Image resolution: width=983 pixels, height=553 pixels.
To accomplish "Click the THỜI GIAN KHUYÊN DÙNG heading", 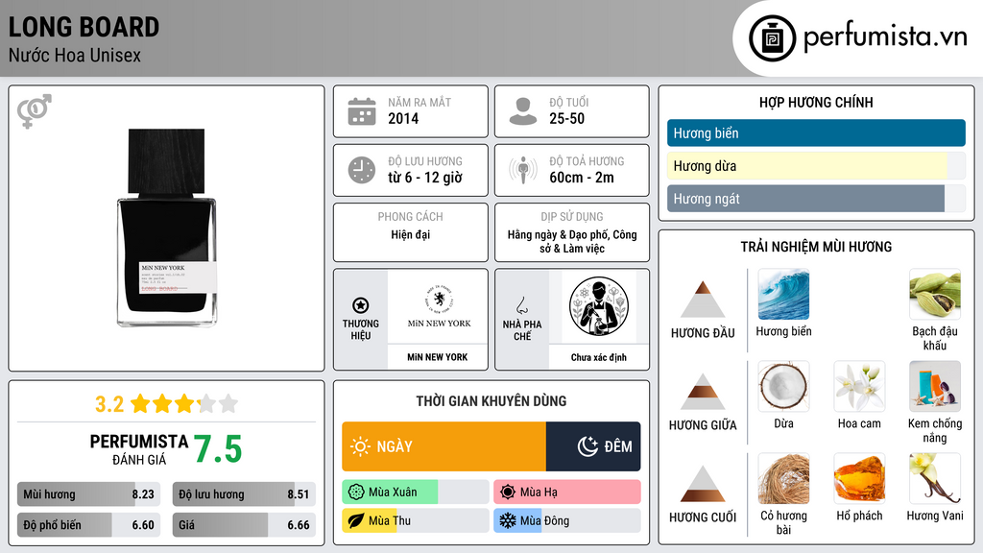I will (x=491, y=400).
